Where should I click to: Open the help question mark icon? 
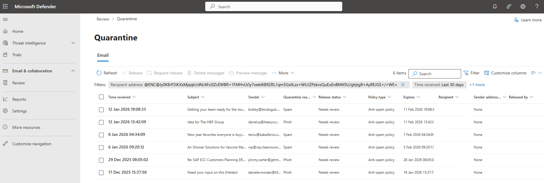(537, 6)
